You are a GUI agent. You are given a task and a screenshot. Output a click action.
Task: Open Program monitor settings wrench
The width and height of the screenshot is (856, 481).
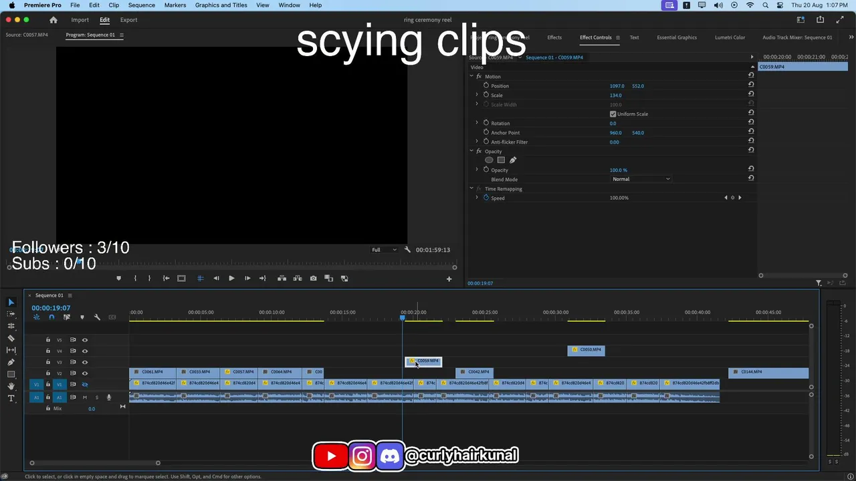click(407, 250)
